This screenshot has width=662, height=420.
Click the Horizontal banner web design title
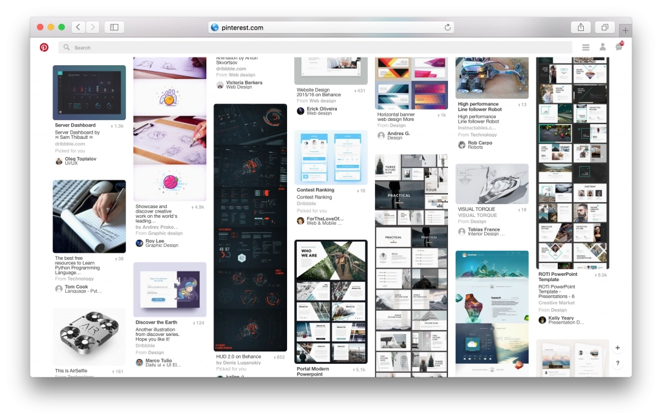pos(396,117)
